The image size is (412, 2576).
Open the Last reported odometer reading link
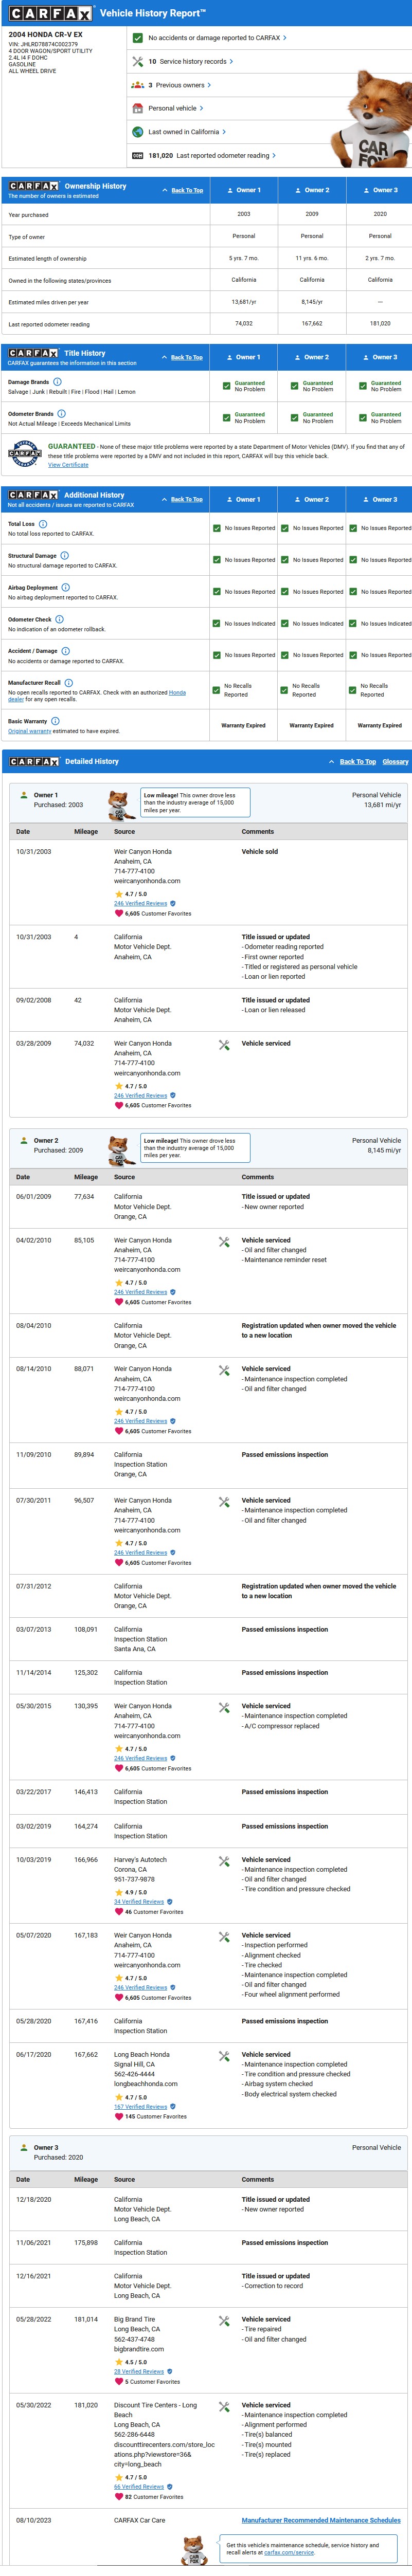coord(212,155)
